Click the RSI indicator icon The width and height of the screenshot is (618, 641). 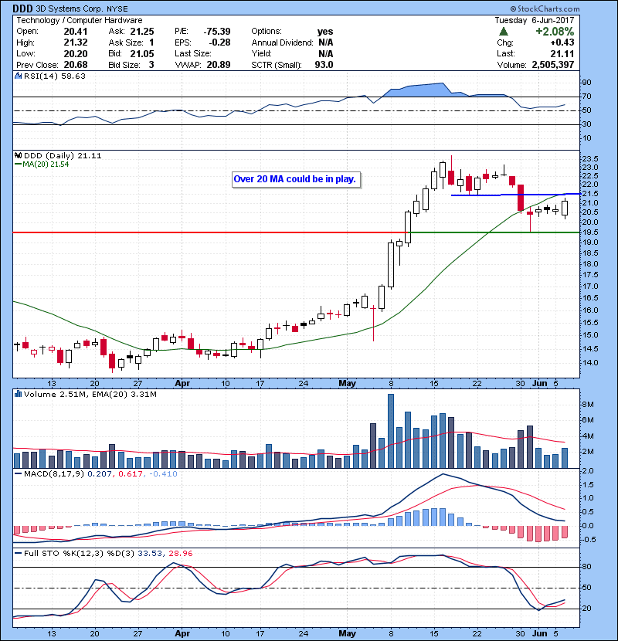coord(18,76)
